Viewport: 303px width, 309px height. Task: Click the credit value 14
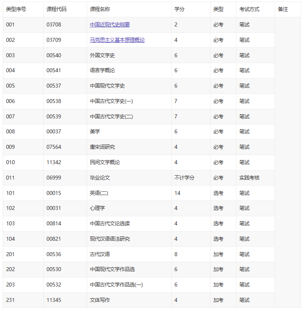click(177, 193)
